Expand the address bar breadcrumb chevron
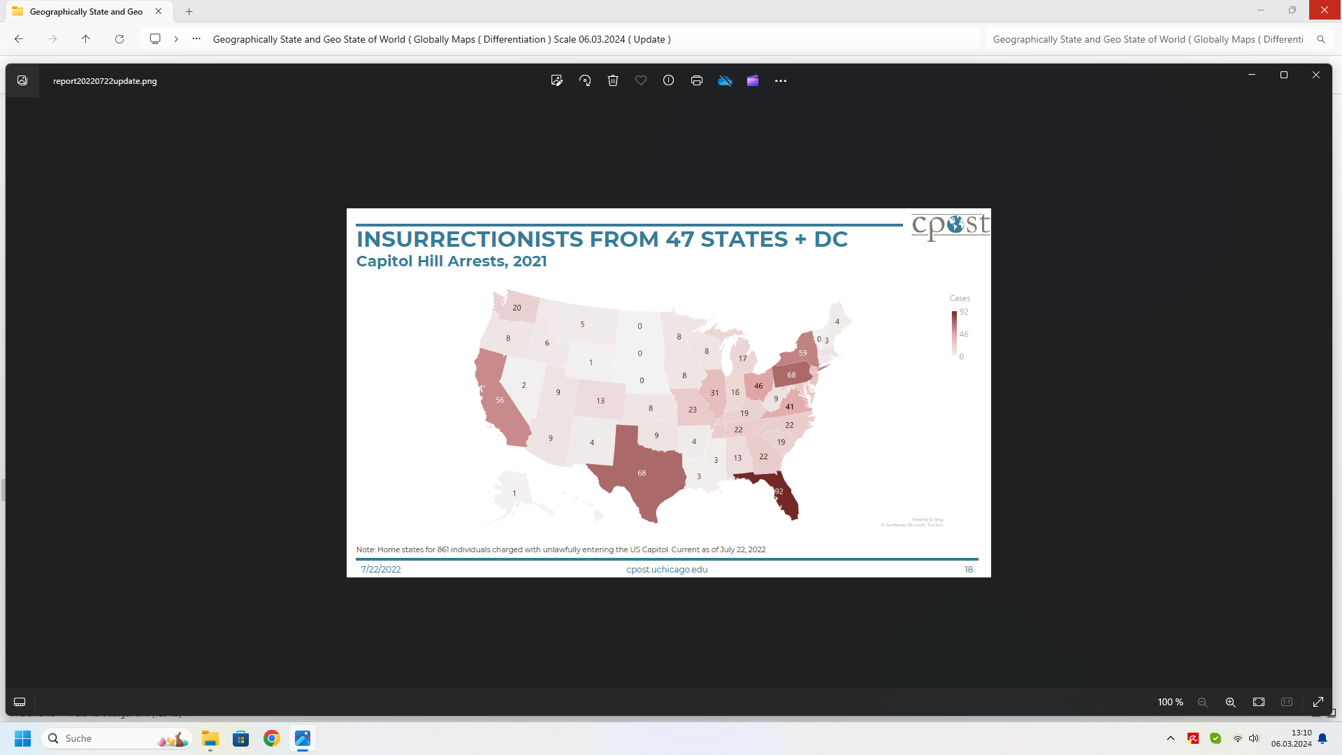The height and width of the screenshot is (755, 1342). pos(176,39)
